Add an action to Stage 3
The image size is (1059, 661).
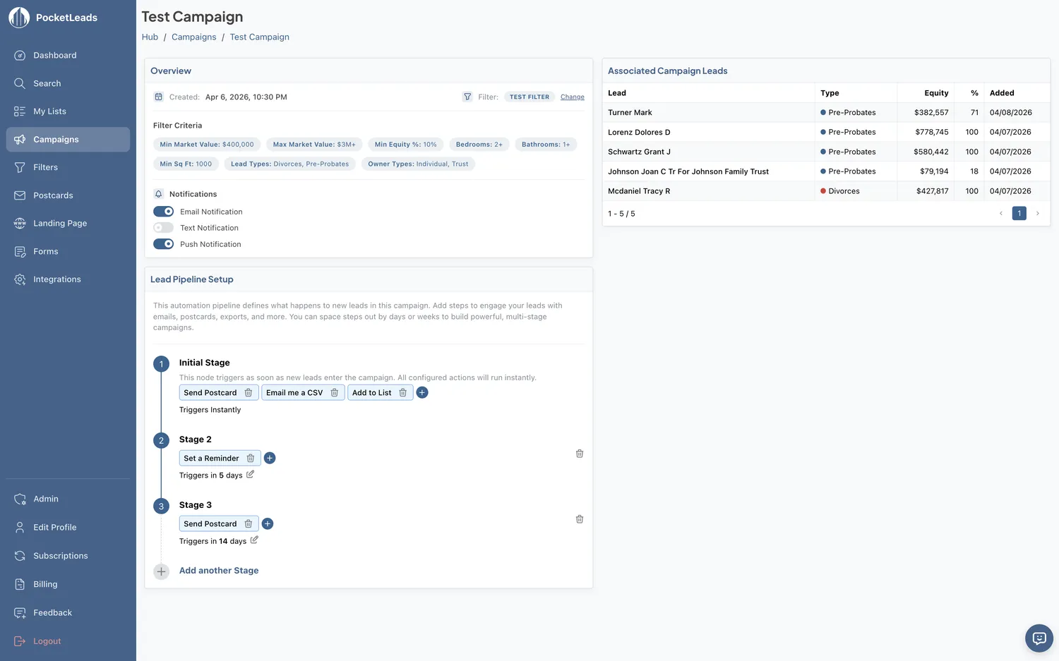(x=268, y=524)
